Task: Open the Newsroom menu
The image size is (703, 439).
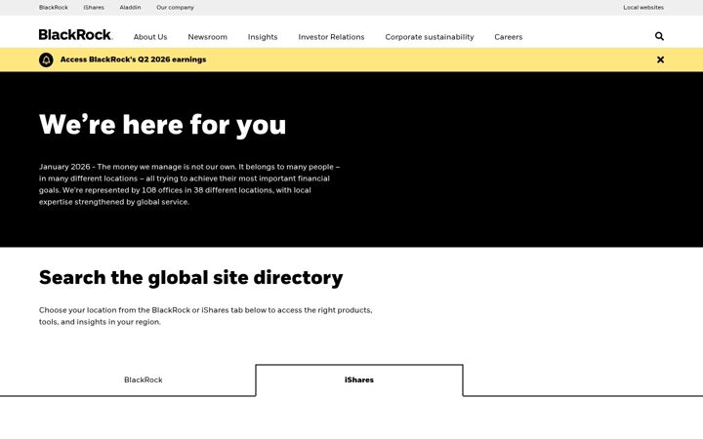Action: [x=208, y=37]
